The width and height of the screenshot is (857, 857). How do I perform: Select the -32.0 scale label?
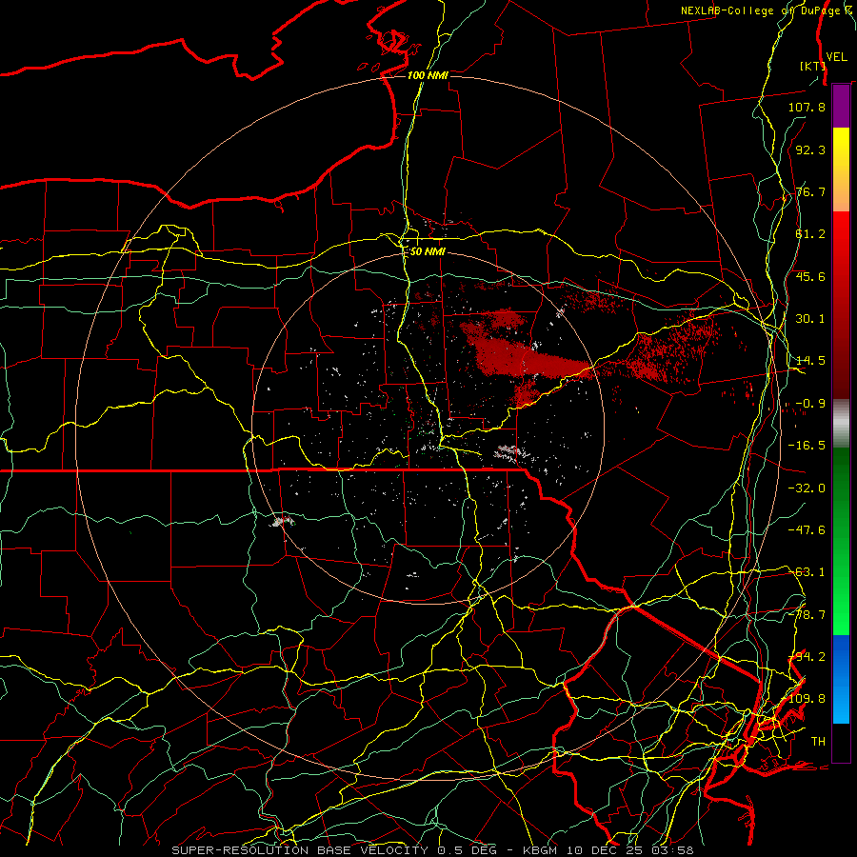[x=807, y=488]
